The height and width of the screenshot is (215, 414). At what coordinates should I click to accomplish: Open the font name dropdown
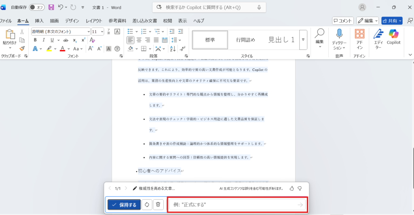tap(88, 32)
